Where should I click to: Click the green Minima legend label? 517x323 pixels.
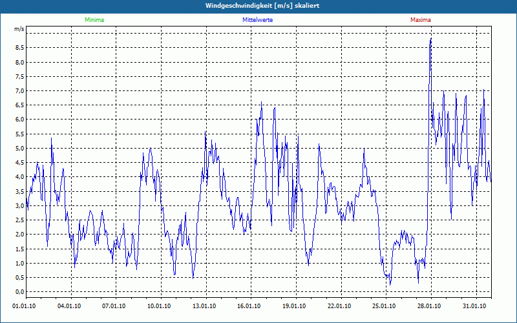coord(94,20)
